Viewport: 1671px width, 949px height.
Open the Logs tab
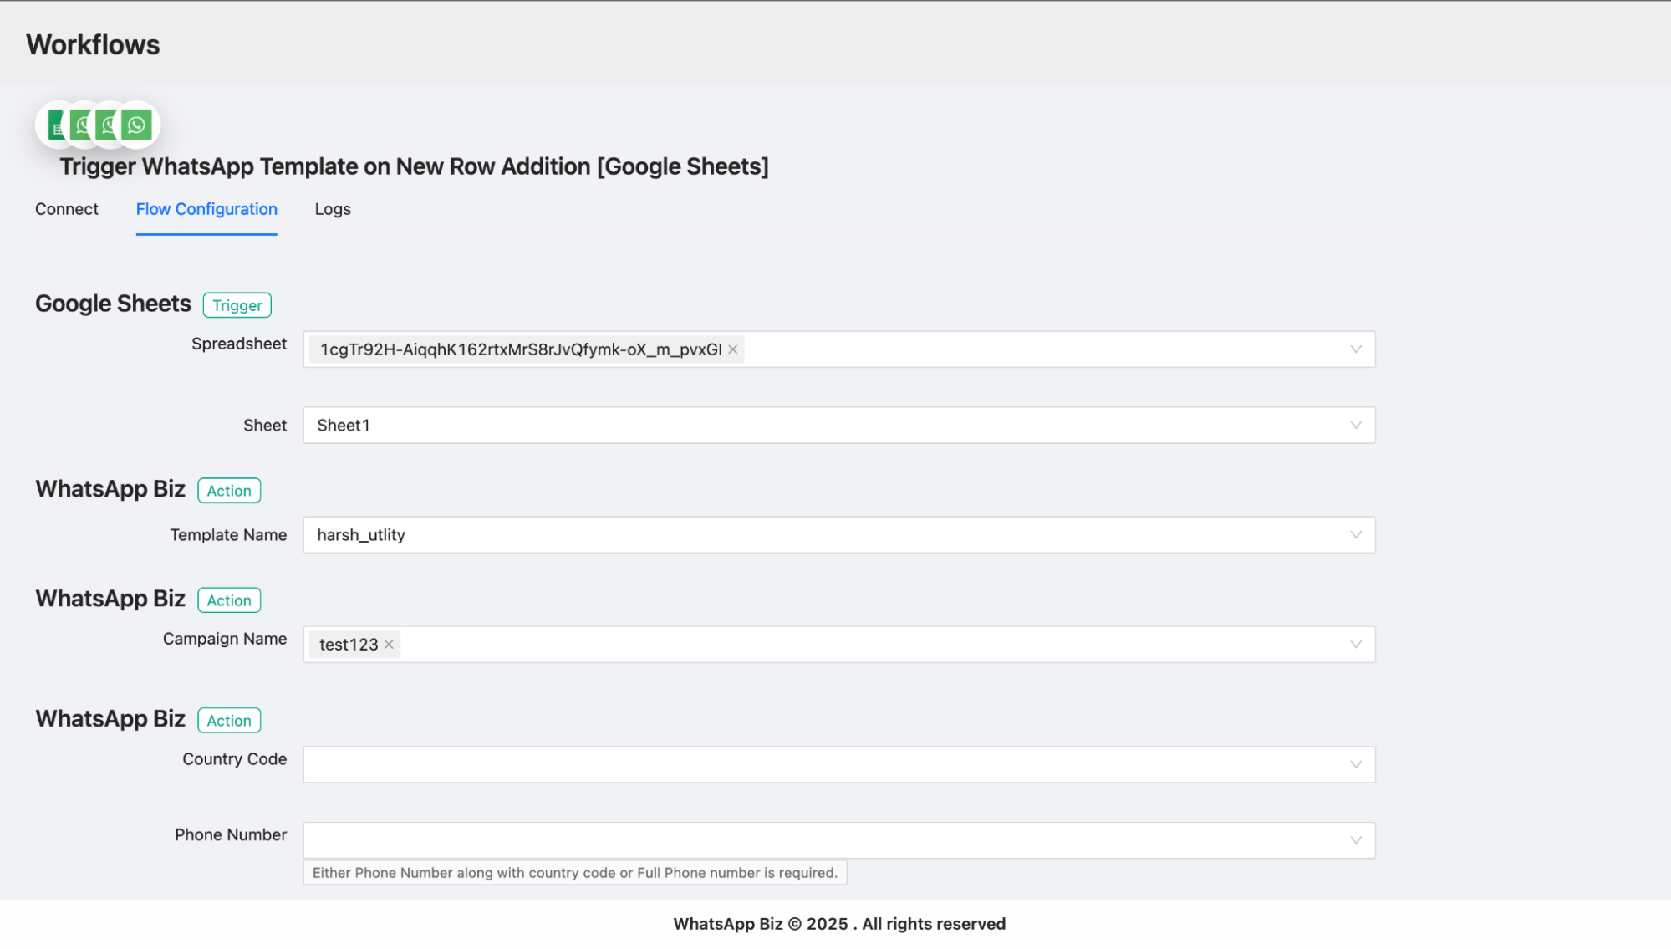click(x=333, y=209)
